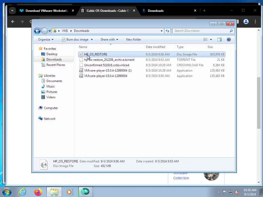Open Windows Media Player from taskbar
Image resolution: width=263 pixels, height=197 pixels.
click(x=69, y=192)
